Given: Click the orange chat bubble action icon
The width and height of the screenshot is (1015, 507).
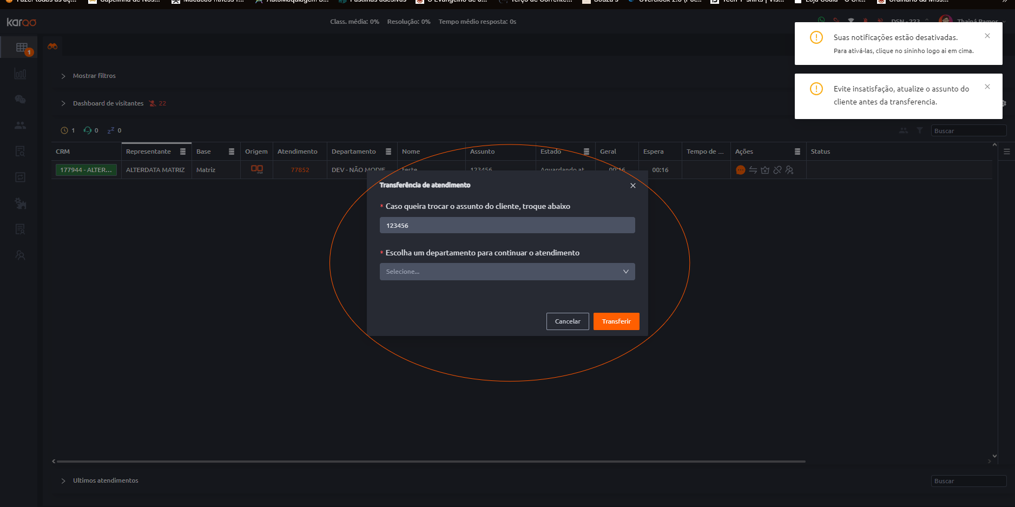Looking at the screenshot, I should 741,170.
